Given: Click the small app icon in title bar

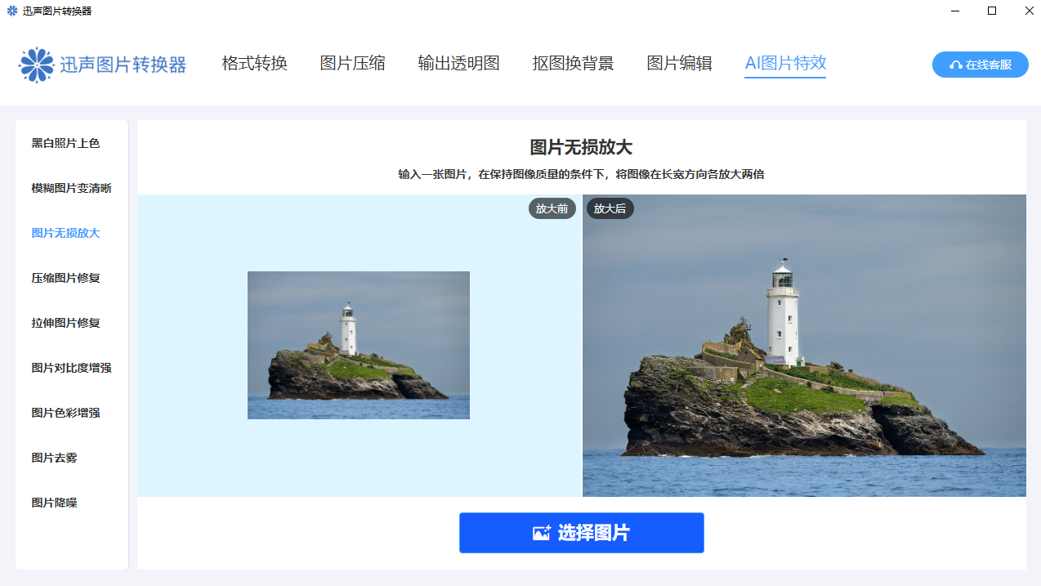Looking at the screenshot, I should click(12, 11).
